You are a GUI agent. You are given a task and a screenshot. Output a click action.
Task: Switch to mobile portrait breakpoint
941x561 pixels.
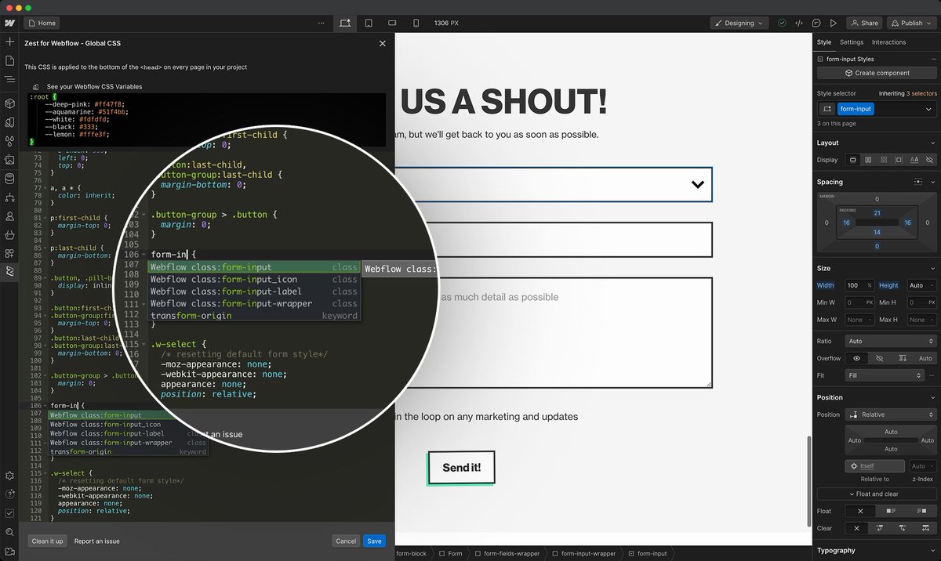(x=416, y=23)
